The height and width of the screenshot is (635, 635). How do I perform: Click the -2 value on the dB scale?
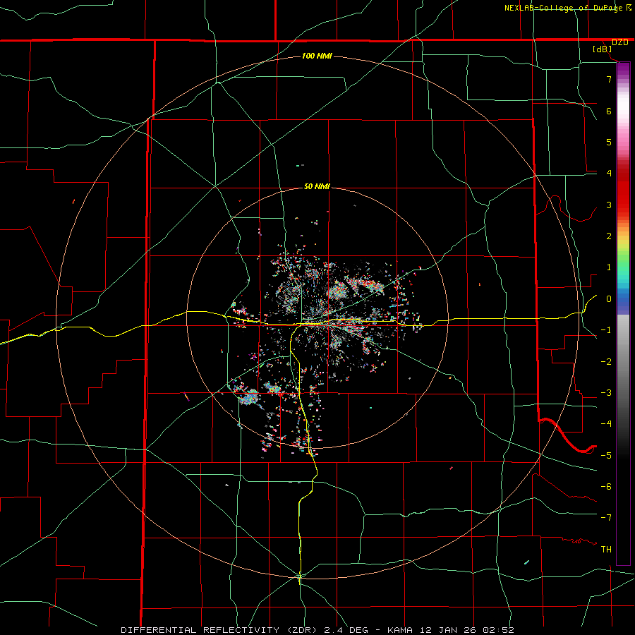click(x=606, y=362)
